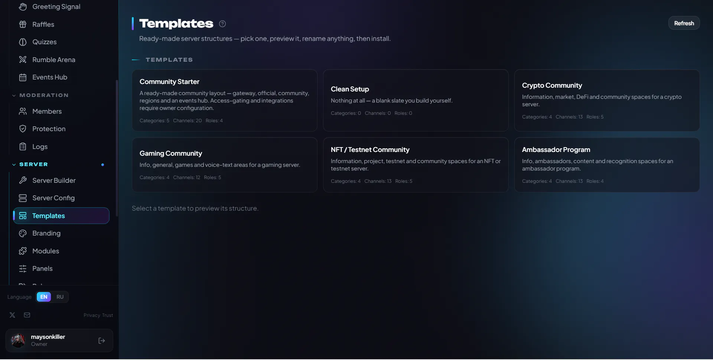Click the Refresh button

coord(684,23)
